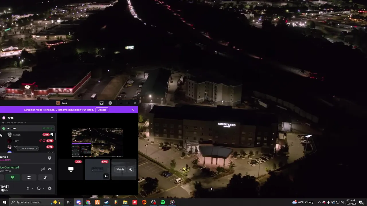This screenshot has width=367, height=206.
Task: Open the activities button with four shapes
Action: 29,177
